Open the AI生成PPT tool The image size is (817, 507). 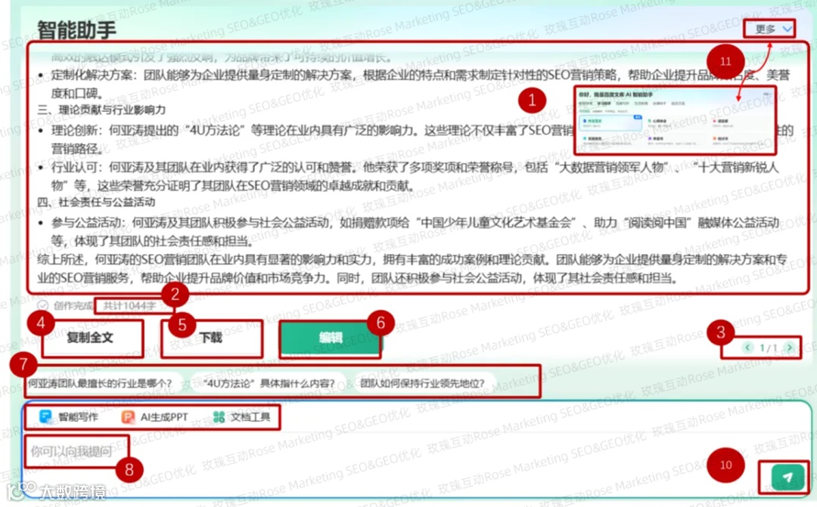pyautogui.click(x=155, y=417)
